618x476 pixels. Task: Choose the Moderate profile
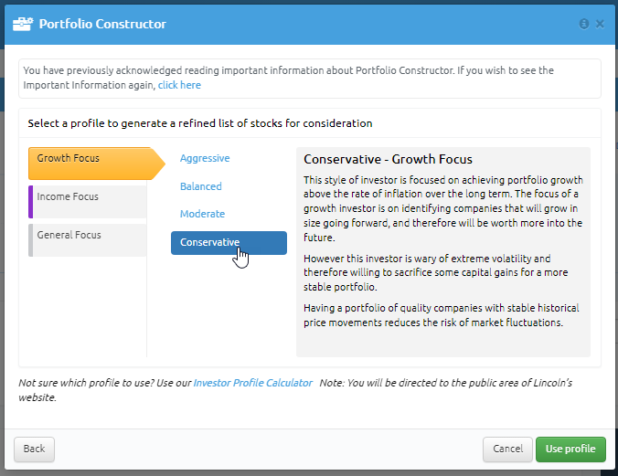point(202,214)
